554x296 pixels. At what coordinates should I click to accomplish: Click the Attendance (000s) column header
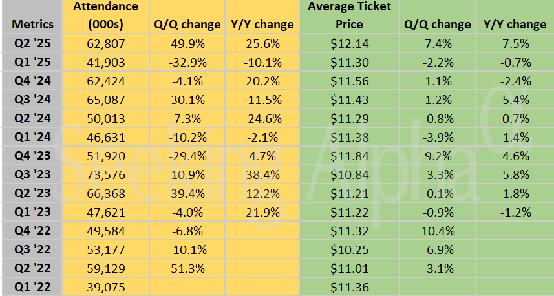[x=105, y=16]
